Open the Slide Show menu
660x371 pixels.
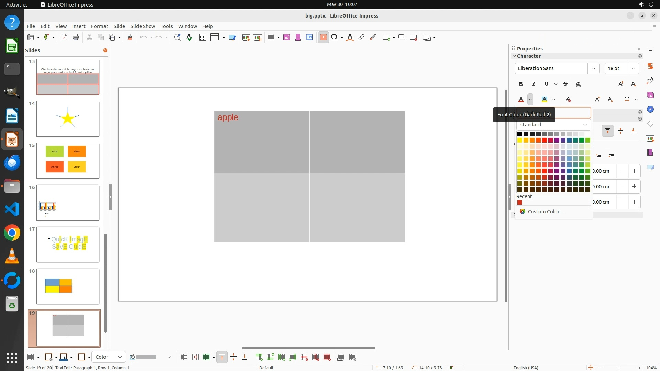pyautogui.click(x=143, y=26)
